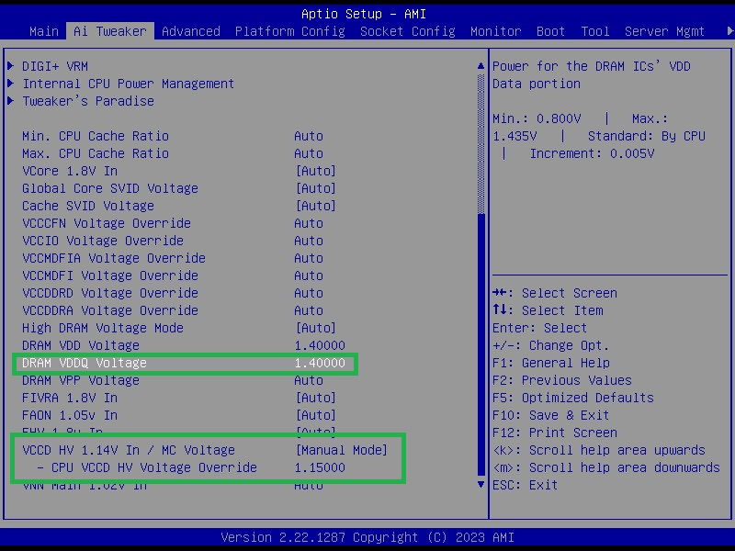
Task: Switch to the Monitor tab
Action: [x=495, y=31]
